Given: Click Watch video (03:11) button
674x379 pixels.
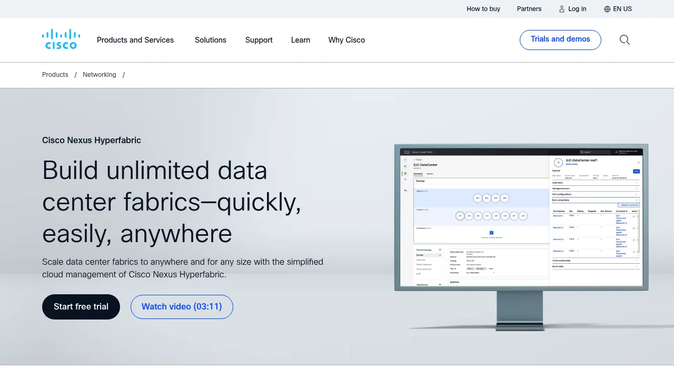Looking at the screenshot, I should click(x=182, y=307).
